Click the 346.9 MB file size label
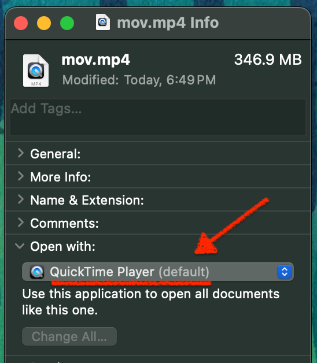 pos(268,60)
